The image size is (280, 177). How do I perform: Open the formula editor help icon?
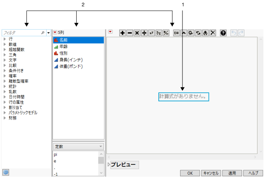223,33
